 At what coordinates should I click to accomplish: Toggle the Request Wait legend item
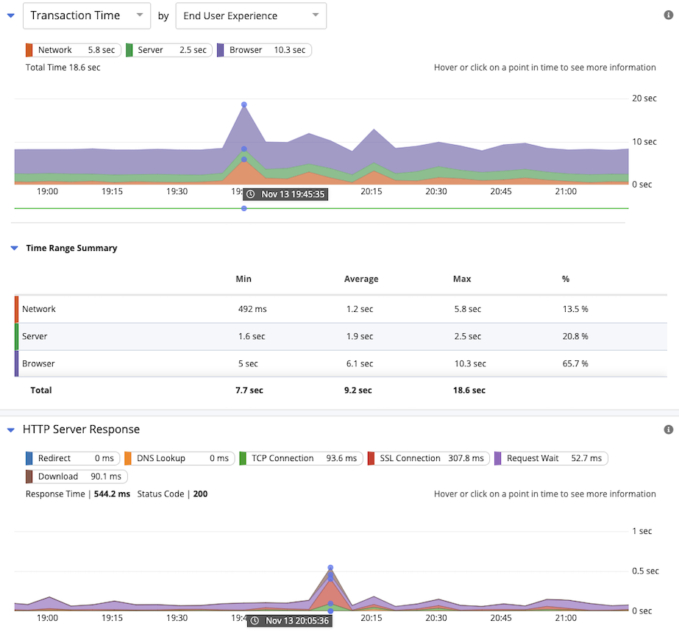[x=551, y=458]
